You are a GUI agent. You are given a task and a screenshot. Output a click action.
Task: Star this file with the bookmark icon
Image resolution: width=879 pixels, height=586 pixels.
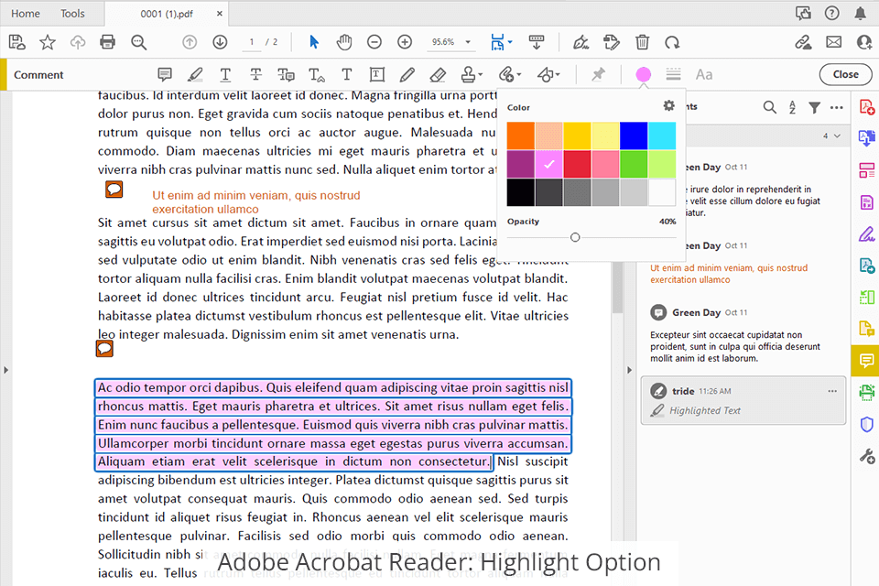[x=48, y=42]
